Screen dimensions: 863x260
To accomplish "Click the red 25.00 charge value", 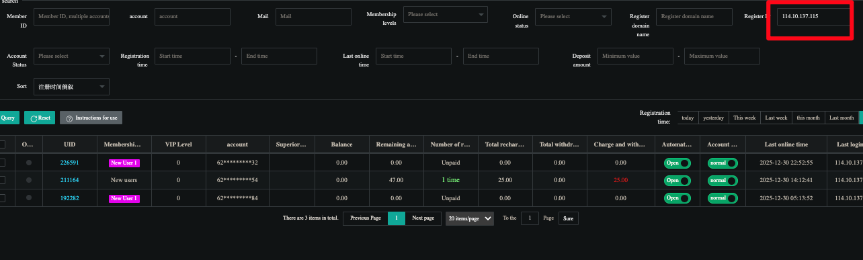I will click(x=620, y=180).
